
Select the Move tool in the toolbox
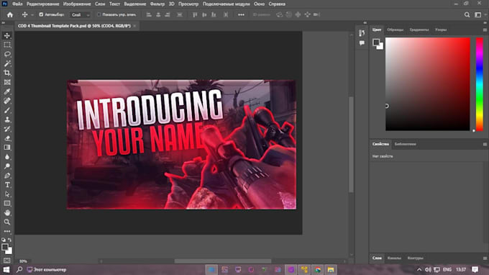[7, 35]
